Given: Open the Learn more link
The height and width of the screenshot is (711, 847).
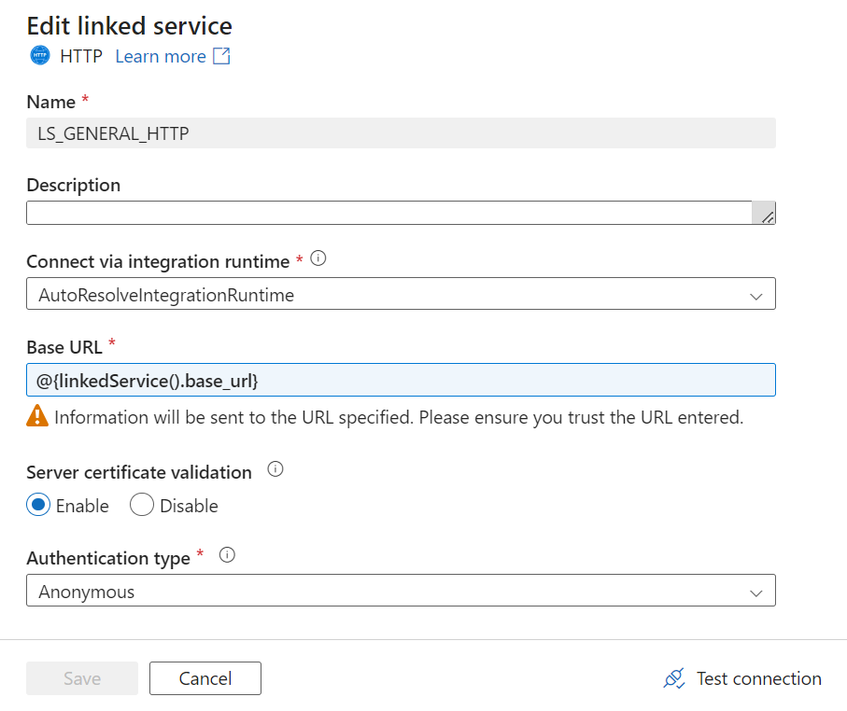Looking at the screenshot, I should click(161, 56).
